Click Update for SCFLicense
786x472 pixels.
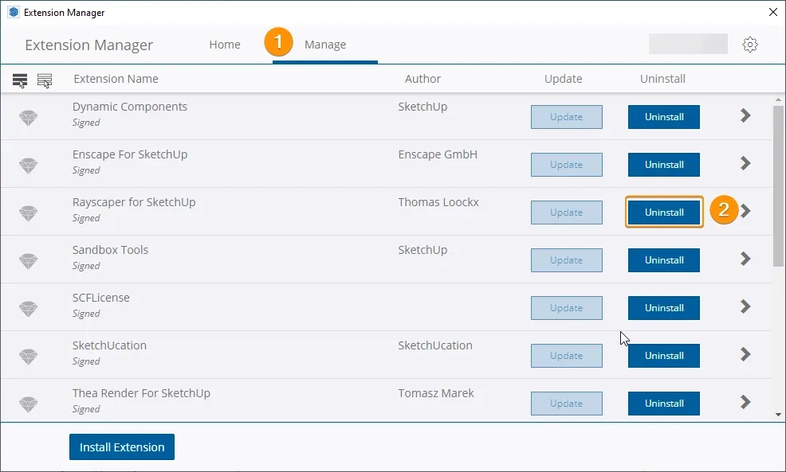click(567, 308)
